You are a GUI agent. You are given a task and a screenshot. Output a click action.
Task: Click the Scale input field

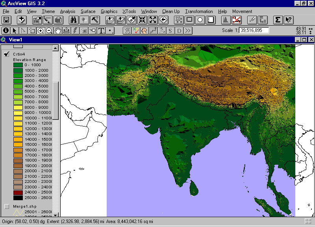pyautogui.click(x=253, y=30)
